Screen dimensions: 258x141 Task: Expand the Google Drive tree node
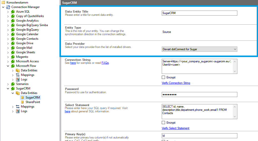pyautogui.click(x=8, y=43)
